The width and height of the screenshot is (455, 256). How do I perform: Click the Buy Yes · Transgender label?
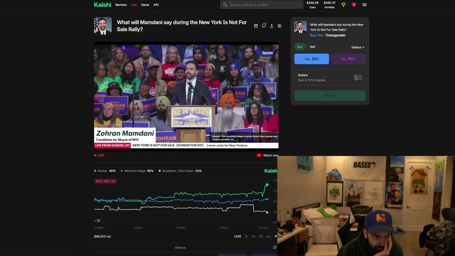[x=328, y=35]
